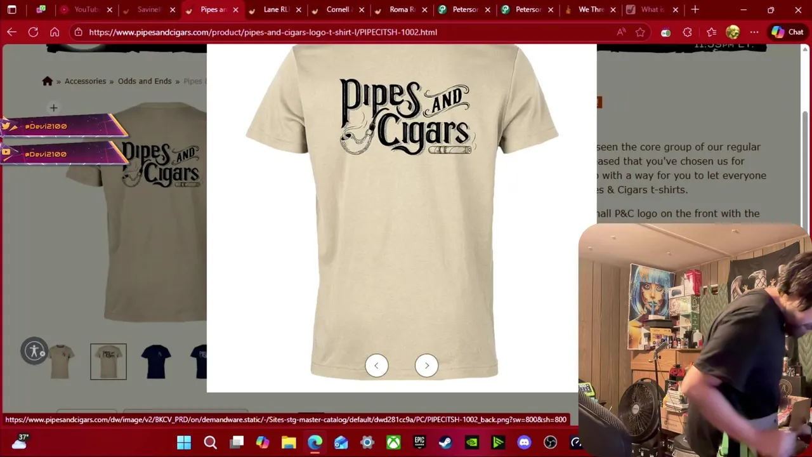Image resolution: width=812 pixels, height=457 pixels.
Task: Launch Epic Games Launcher from taskbar
Action: click(x=419, y=442)
